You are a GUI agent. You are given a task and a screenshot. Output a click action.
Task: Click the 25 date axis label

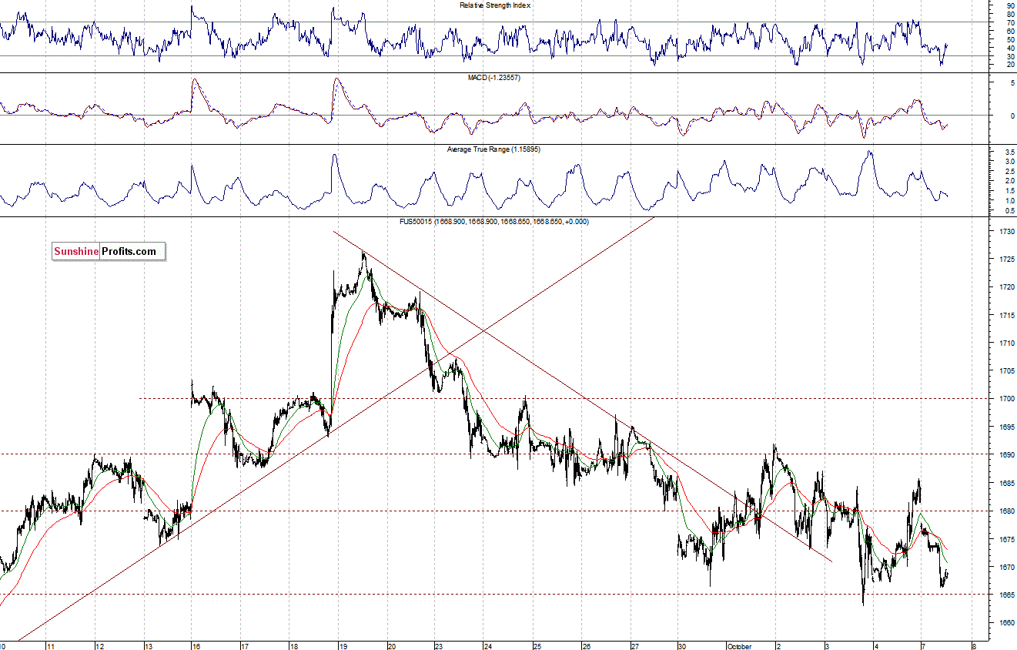click(537, 645)
